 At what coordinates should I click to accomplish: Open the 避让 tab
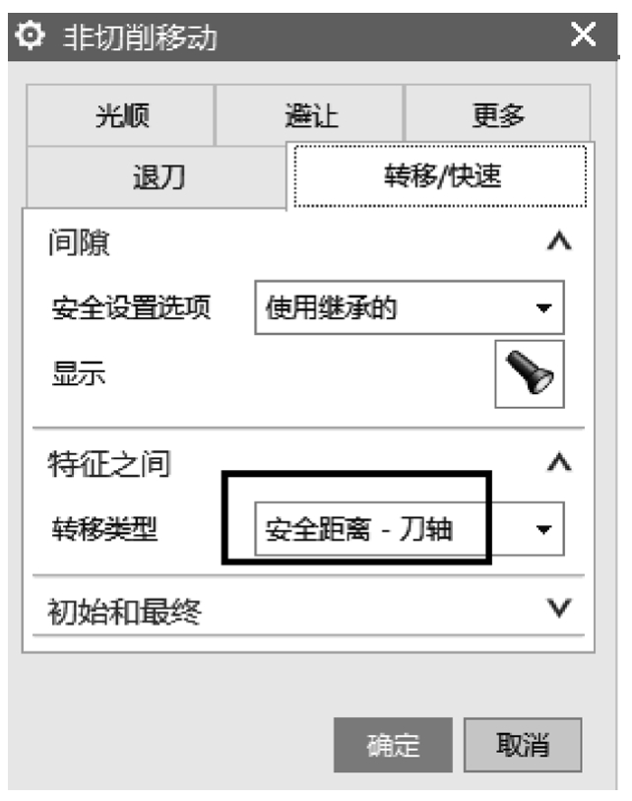coord(310,115)
